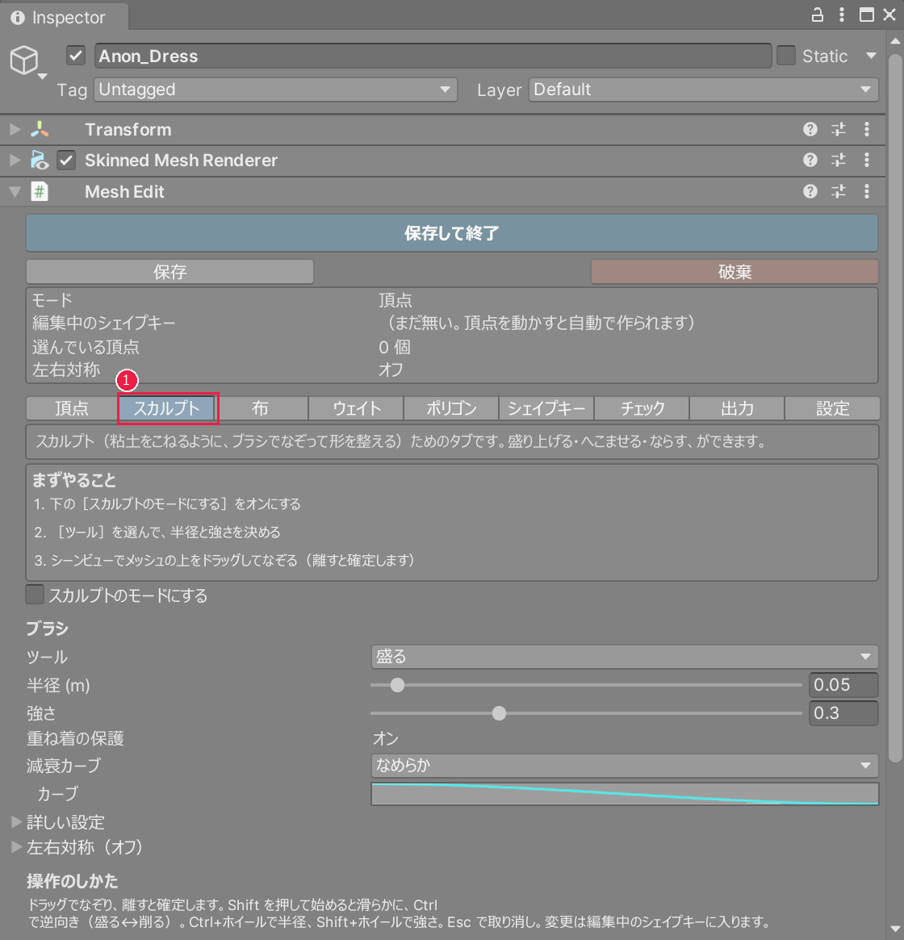Expand the Transform component
The width and height of the screenshot is (904, 940).
pyautogui.click(x=15, y=129)
